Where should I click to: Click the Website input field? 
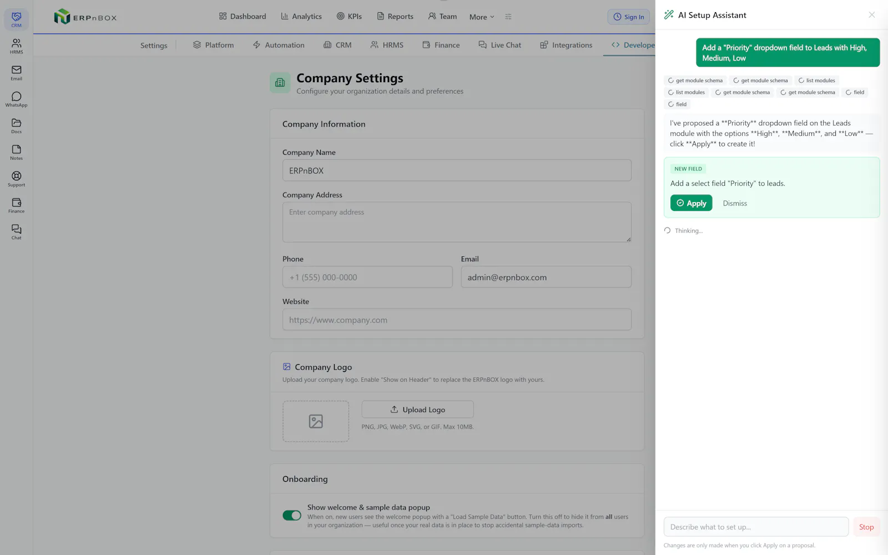pos(457,320)
